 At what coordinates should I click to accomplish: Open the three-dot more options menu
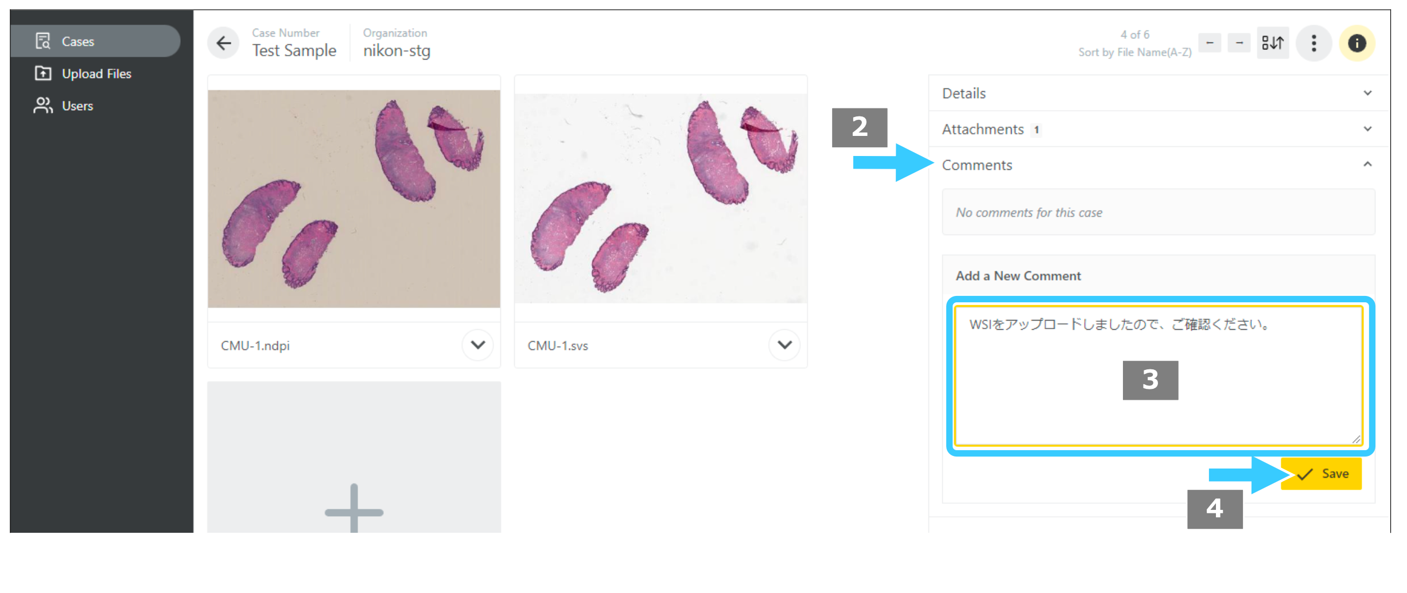click(1313, 42)
